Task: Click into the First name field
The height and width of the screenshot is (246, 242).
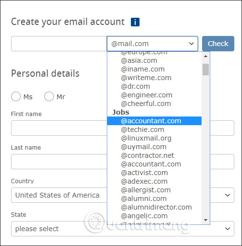Action: [59, 128]
